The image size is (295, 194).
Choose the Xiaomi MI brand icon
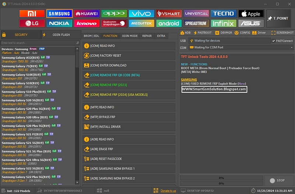[32, 14]
